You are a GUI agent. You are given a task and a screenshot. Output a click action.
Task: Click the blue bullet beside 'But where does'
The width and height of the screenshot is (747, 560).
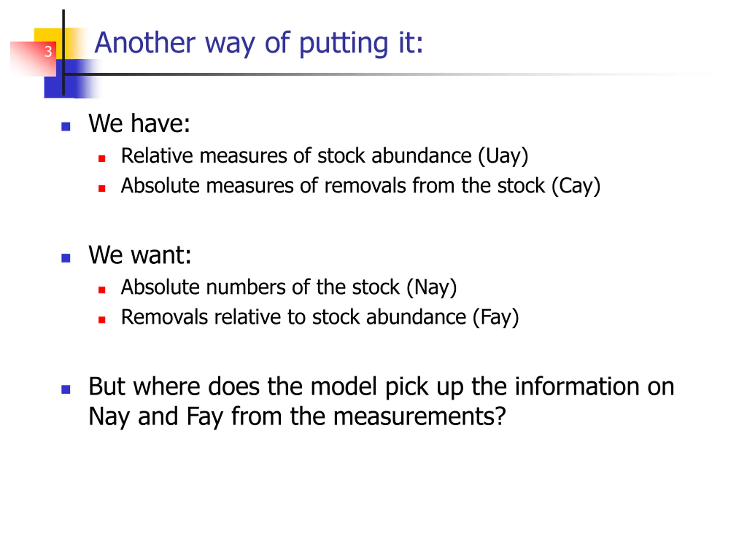click(x=66, y=390)
